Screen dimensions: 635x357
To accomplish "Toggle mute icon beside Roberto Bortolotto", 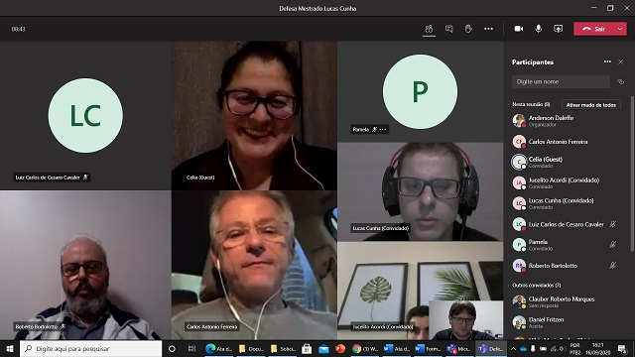I will point(613,266).
